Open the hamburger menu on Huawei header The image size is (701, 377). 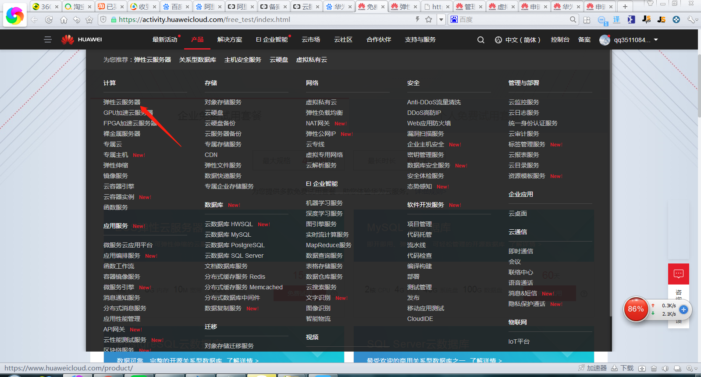point(48,39)
